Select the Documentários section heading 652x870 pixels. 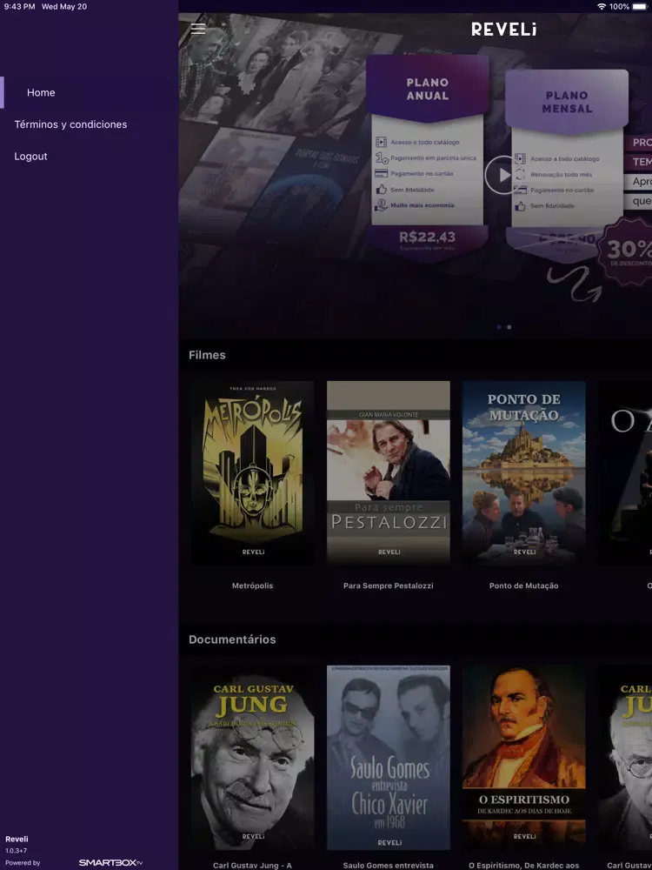coord(232,639)
